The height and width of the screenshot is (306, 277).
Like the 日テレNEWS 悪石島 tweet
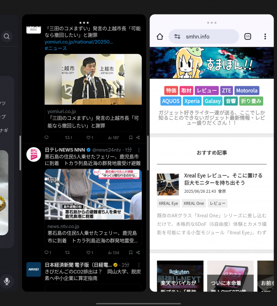click(x=90, y=253)
